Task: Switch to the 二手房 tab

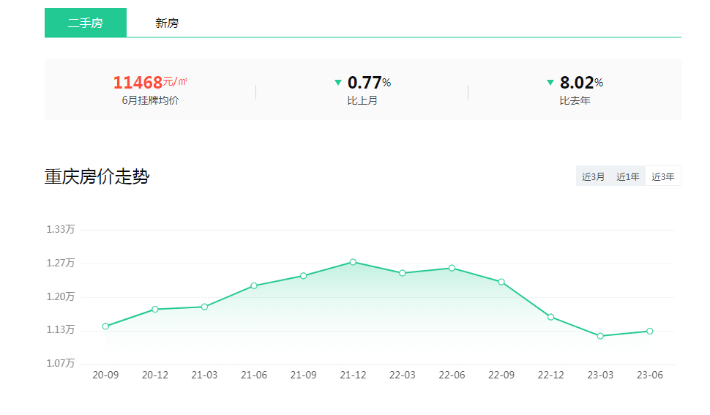Action: tap(85, 23)
